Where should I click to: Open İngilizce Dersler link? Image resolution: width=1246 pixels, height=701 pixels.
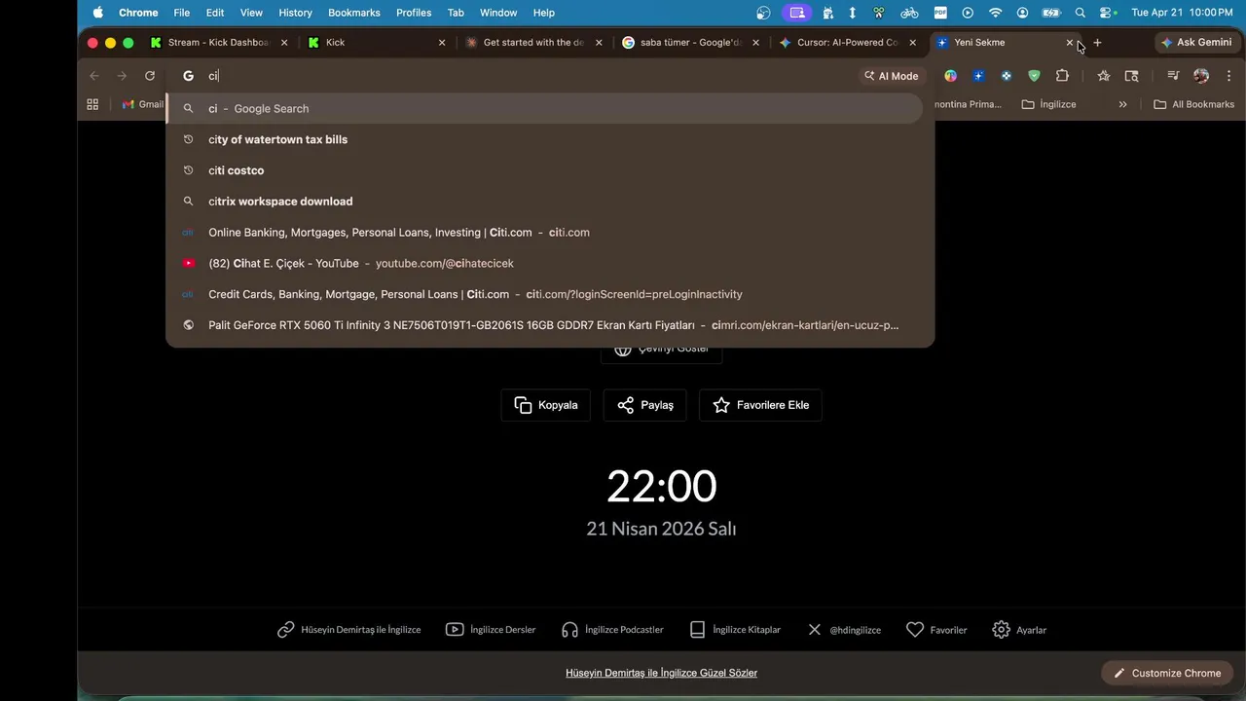coord(491,630)
